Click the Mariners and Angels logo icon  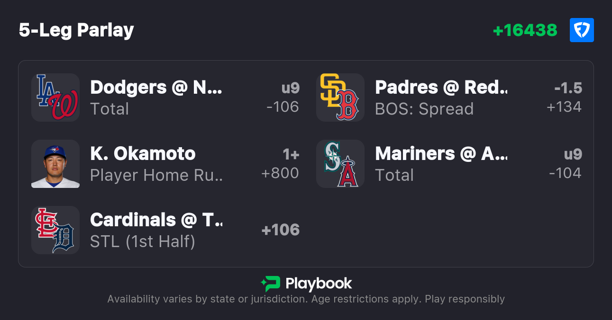click(x=340, y=164)
